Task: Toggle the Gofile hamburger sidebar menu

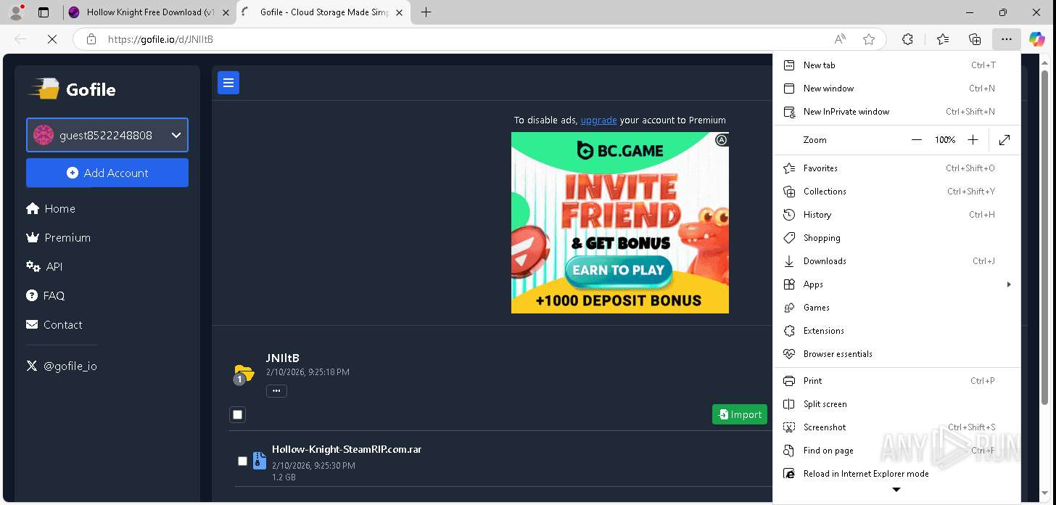Action: 228,83
